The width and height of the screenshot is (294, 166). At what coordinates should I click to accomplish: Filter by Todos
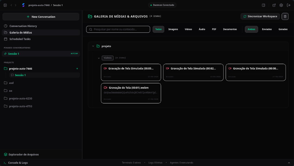pyautogui.click(x=158, y=29)
